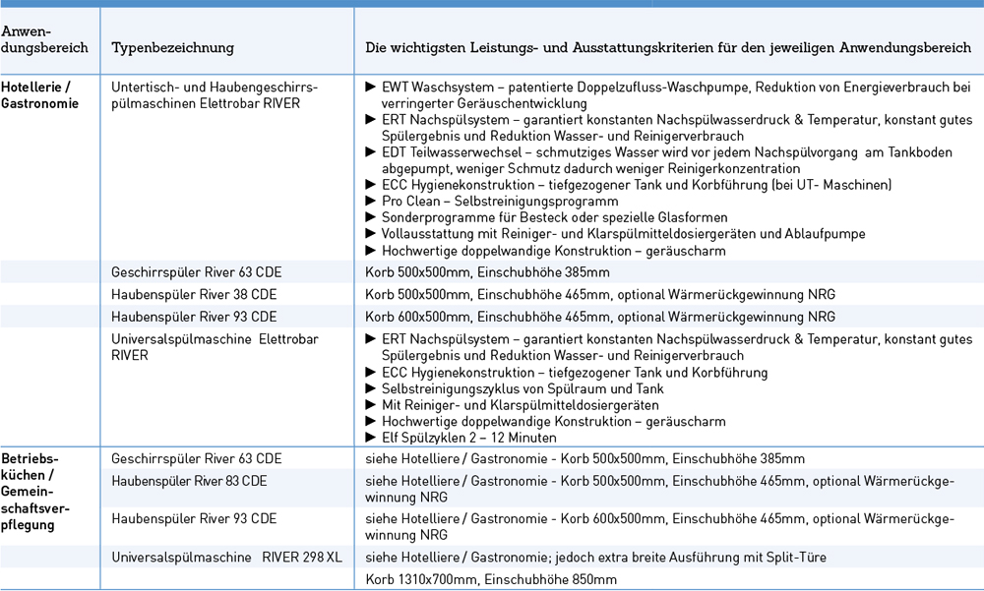Click the 'EDT Teilwasserwechsel' bullet text

(x=666, y=160)
